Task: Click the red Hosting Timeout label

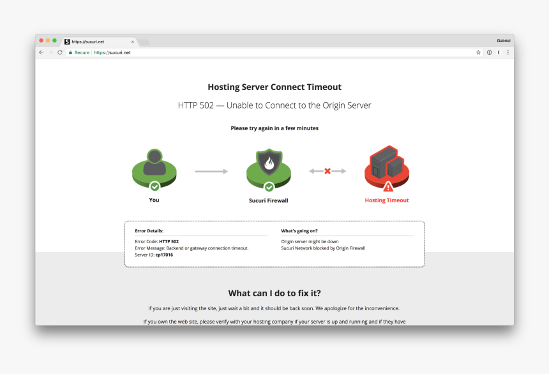Action: click(x=387, y=200)
